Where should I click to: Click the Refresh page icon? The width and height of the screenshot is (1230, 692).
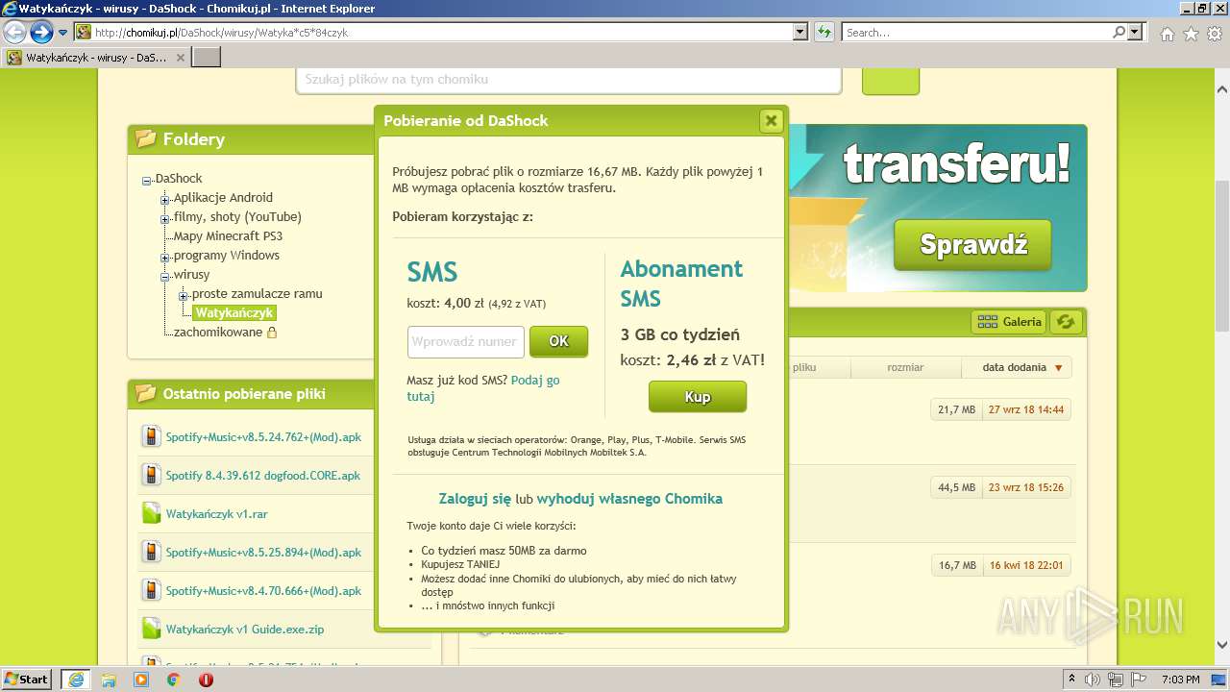(824, 32)
